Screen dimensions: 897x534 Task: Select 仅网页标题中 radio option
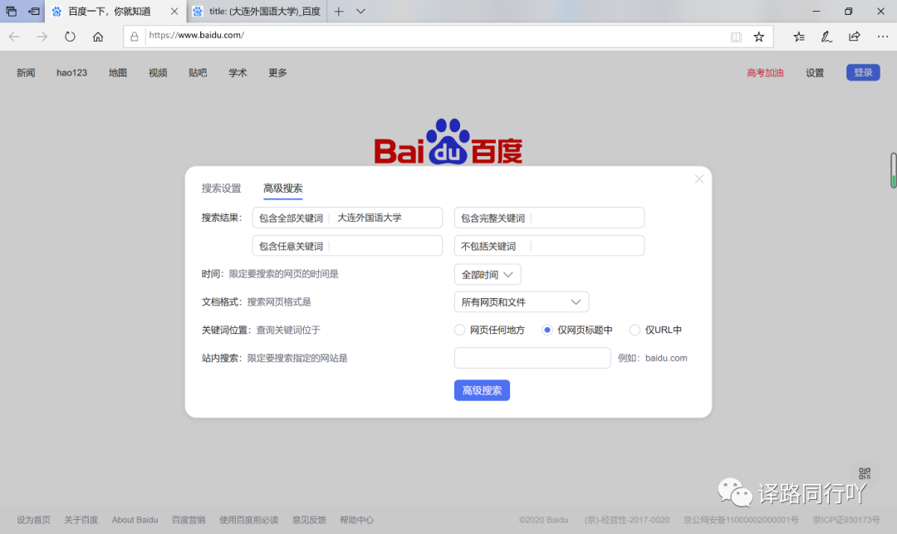click(547, 330)
